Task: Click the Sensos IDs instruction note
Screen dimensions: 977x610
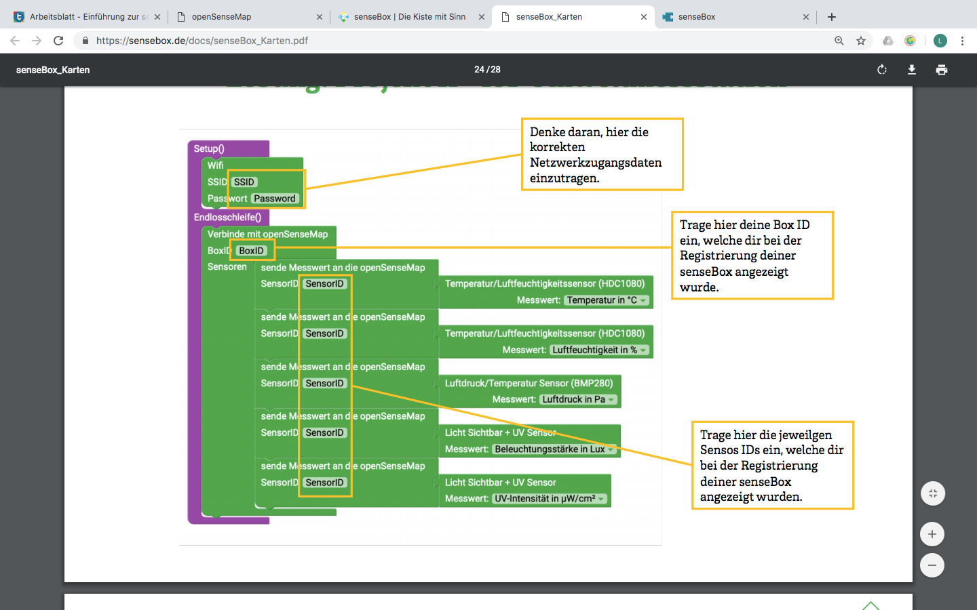Action: 772,465
